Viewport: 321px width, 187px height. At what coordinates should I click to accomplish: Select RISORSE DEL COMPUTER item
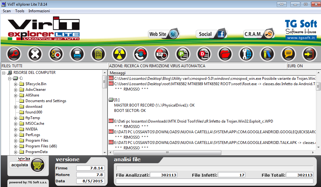click(34, 73)
